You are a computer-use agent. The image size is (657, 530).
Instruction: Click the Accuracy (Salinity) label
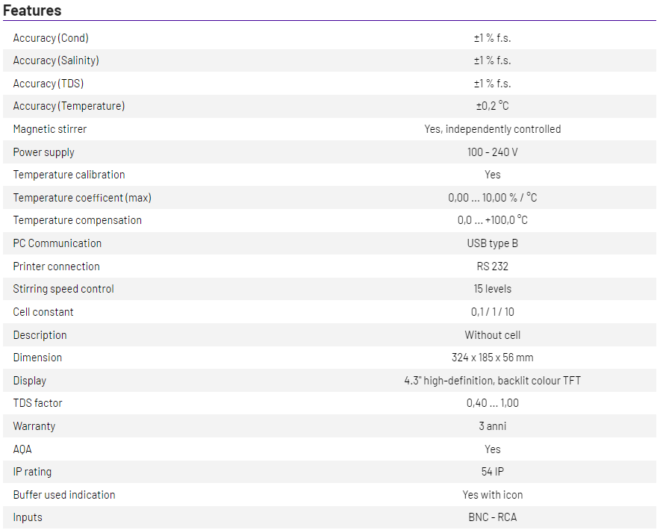coord(56,60)
